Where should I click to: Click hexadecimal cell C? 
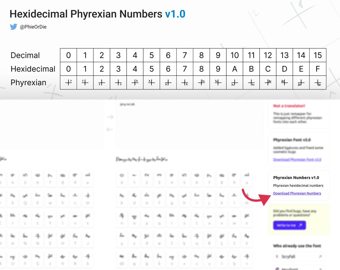(268, 69)
